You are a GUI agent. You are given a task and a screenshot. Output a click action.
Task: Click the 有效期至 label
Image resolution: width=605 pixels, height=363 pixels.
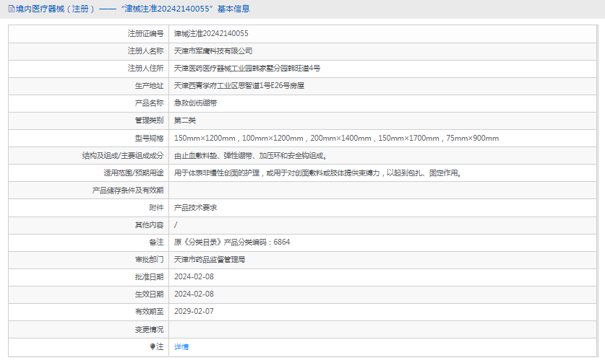pos(149,311)
